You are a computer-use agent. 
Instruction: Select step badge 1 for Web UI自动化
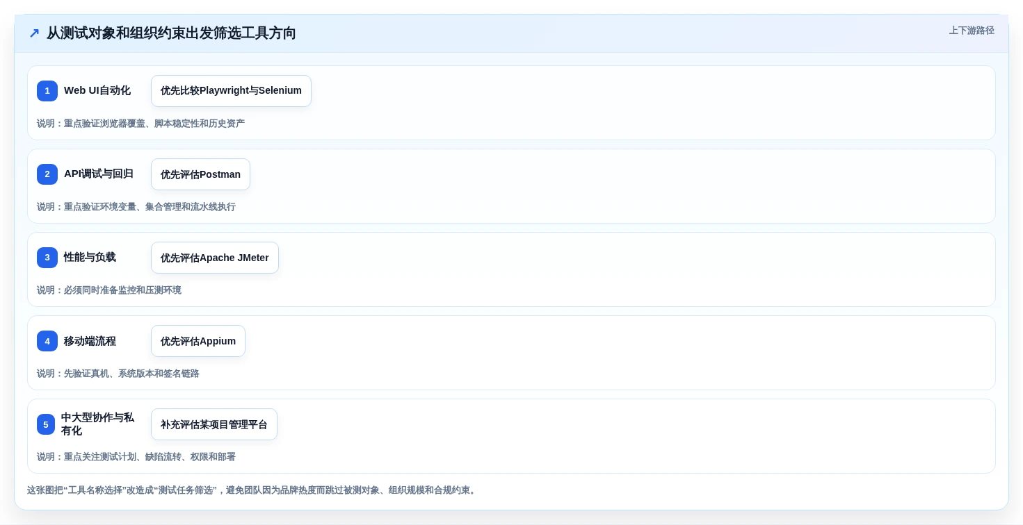coord(47,91)
